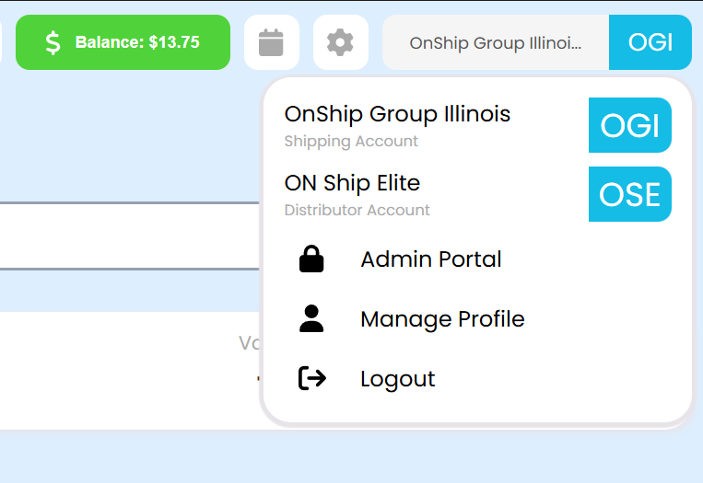
Task: Click the green Balance: $13.75 button
Action: [136, 42]
